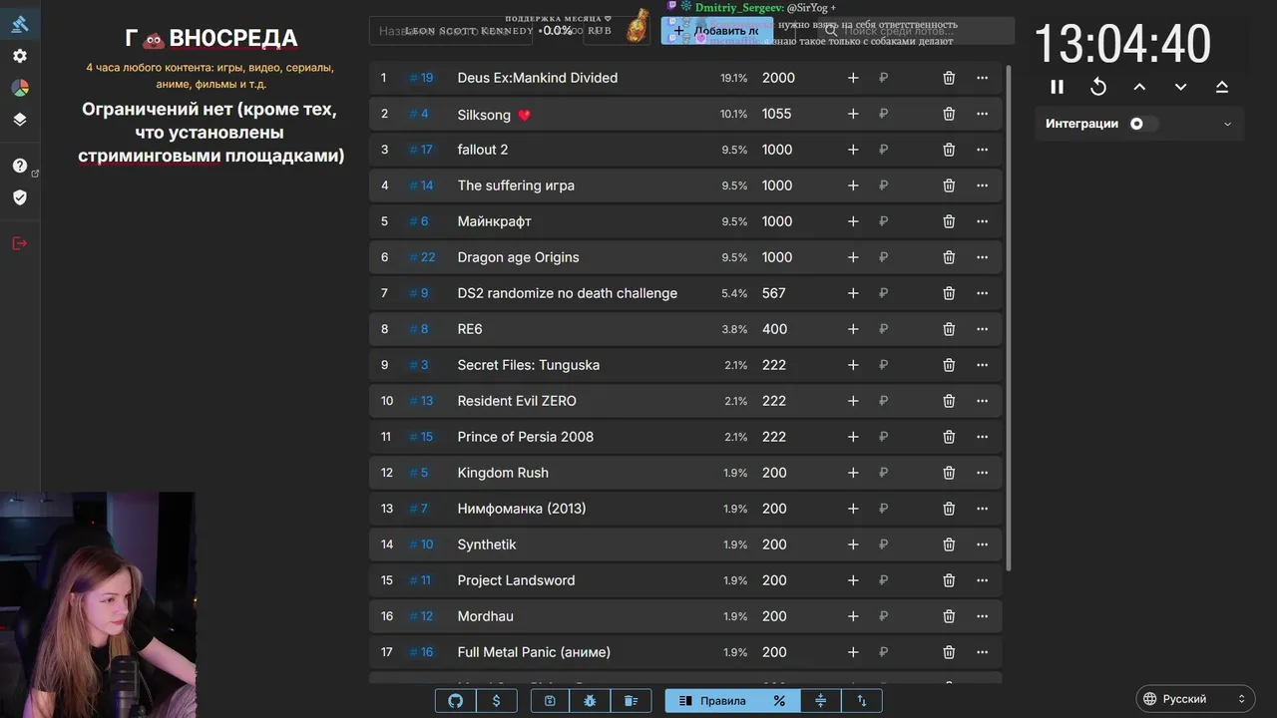Image resolution: width=1277 pixels, height=718 pixels.
Task: Open more options for fallout 2
Action: (983, 150)
